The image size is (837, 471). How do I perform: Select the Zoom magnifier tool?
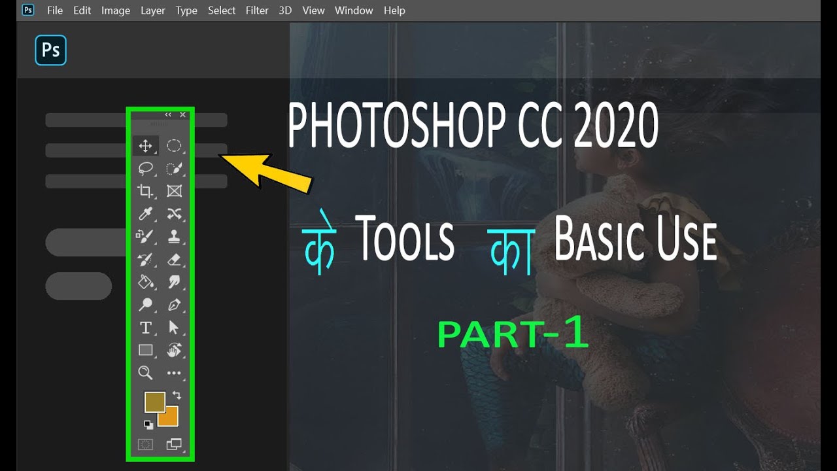click(146, 373)
